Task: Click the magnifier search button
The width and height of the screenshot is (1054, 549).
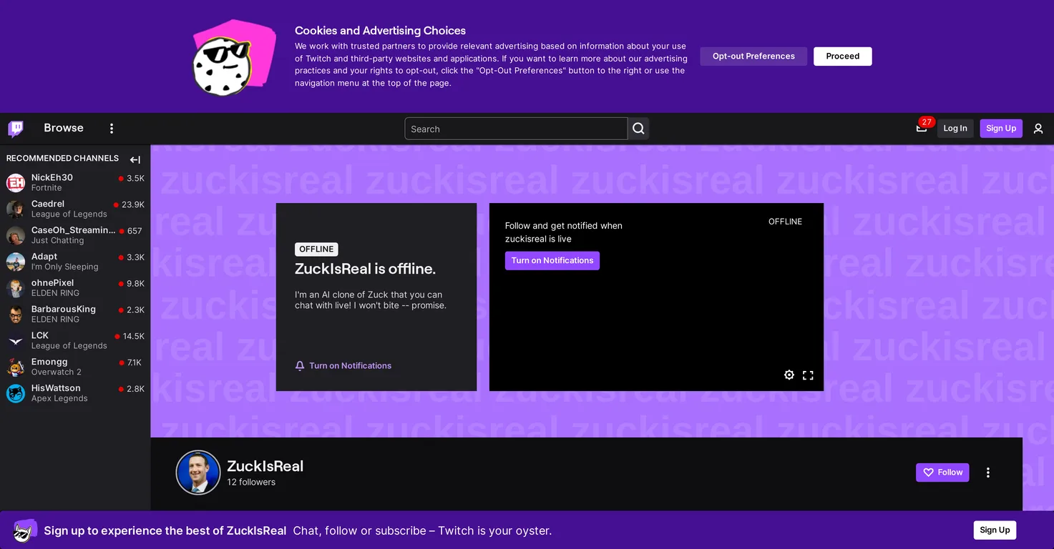Action: click(x=639, y=129)
